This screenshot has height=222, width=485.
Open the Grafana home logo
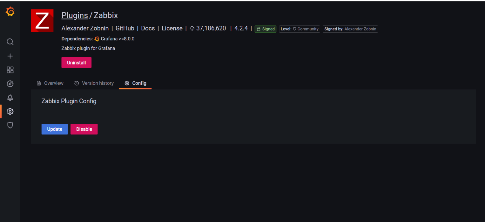[x=10, y=12]
